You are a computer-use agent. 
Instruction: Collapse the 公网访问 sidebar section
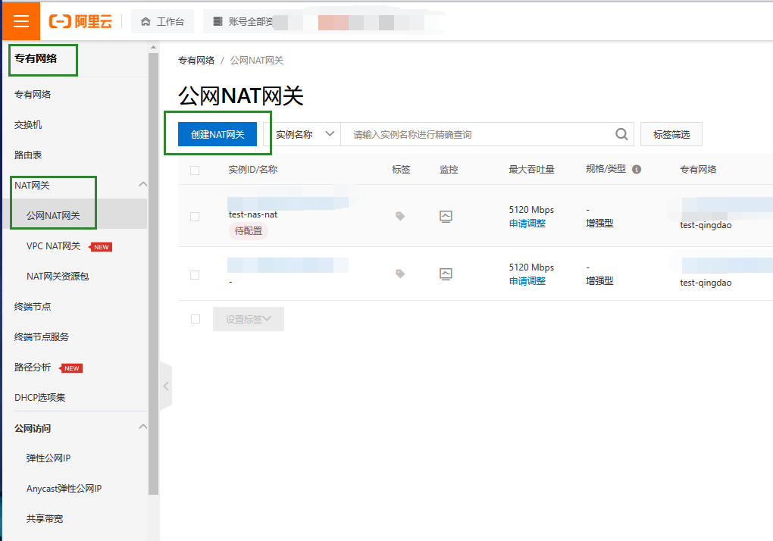click(x=142, y=427)
